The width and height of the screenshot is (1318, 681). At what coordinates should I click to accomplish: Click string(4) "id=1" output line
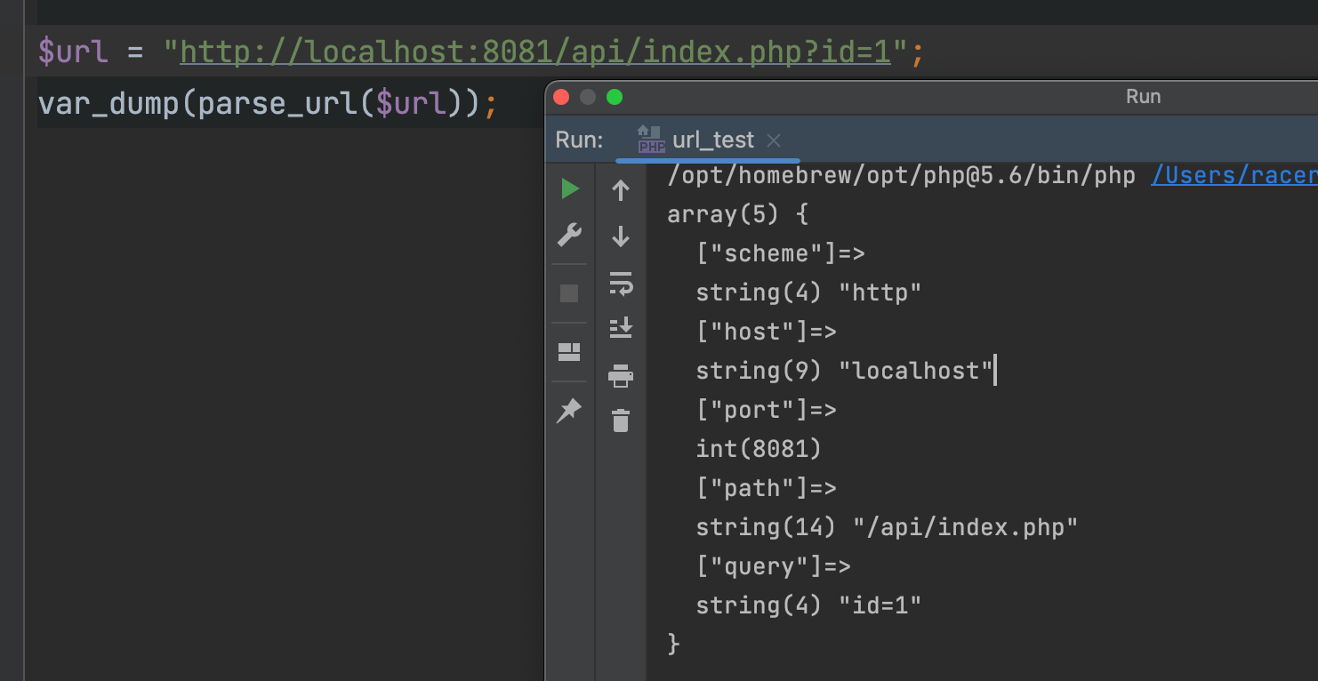[x=808, y=605]
